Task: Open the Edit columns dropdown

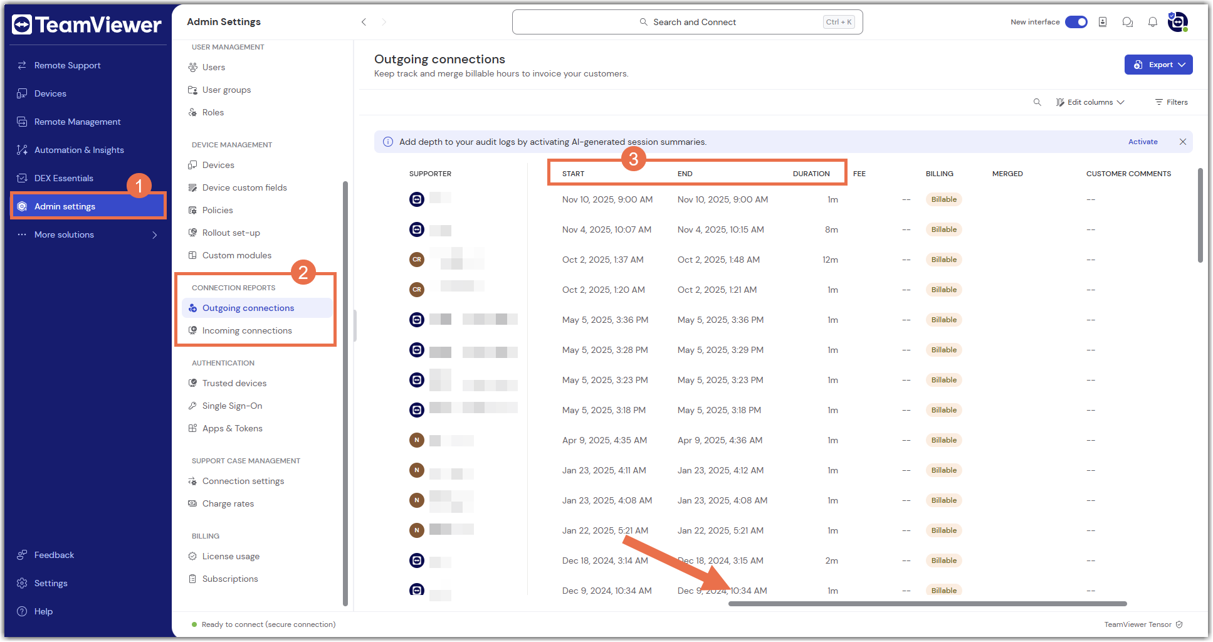Action: [x=1090, y=102]
